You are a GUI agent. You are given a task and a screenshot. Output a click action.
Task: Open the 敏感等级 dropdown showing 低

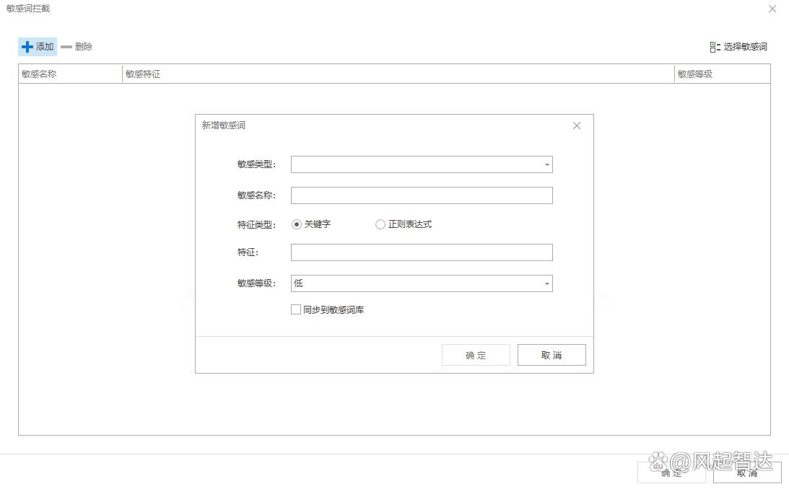click(422, 283)
